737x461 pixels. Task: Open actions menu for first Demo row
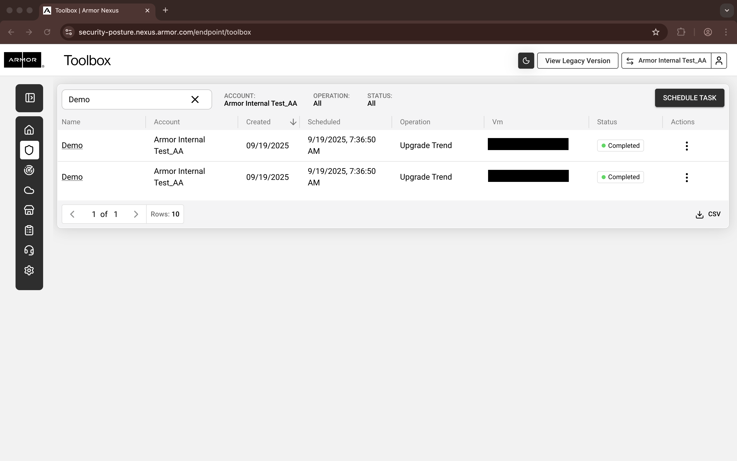[x=686, y=146]
